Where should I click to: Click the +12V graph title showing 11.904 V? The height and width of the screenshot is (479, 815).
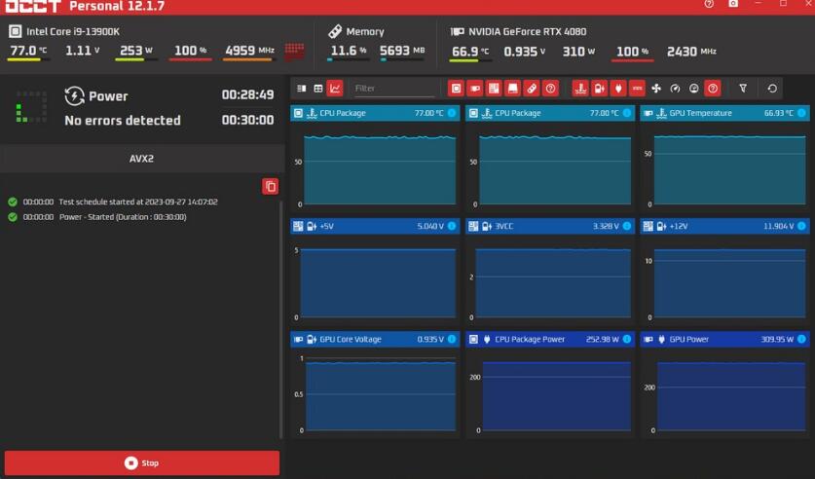click(724, 226)
